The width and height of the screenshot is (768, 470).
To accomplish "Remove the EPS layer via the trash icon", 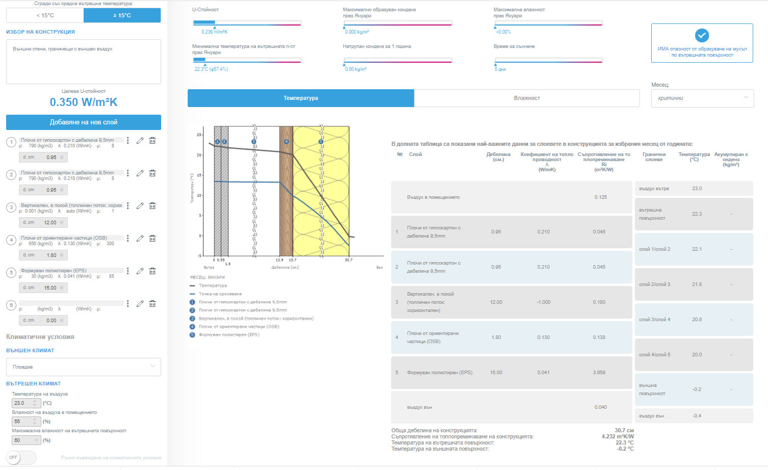I will coord(152,271).
